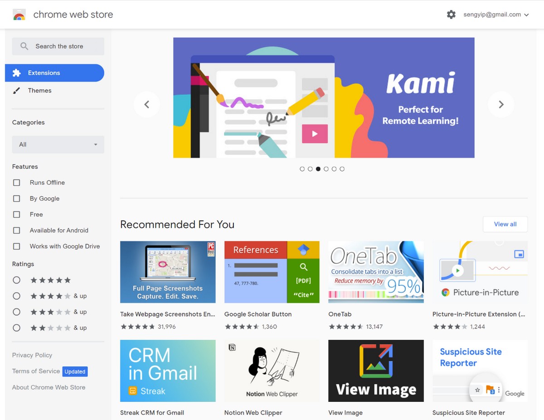Expand the sengyip@gmail.com account menu
The height and width of the screenshot is (420, 544).
coord(496,14)
